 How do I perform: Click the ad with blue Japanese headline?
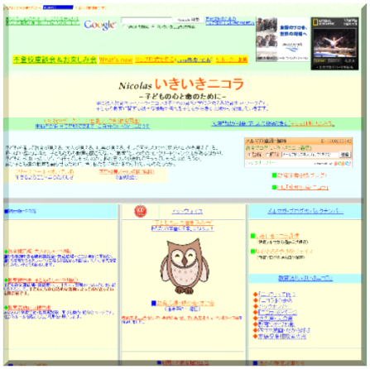point(282,39)
